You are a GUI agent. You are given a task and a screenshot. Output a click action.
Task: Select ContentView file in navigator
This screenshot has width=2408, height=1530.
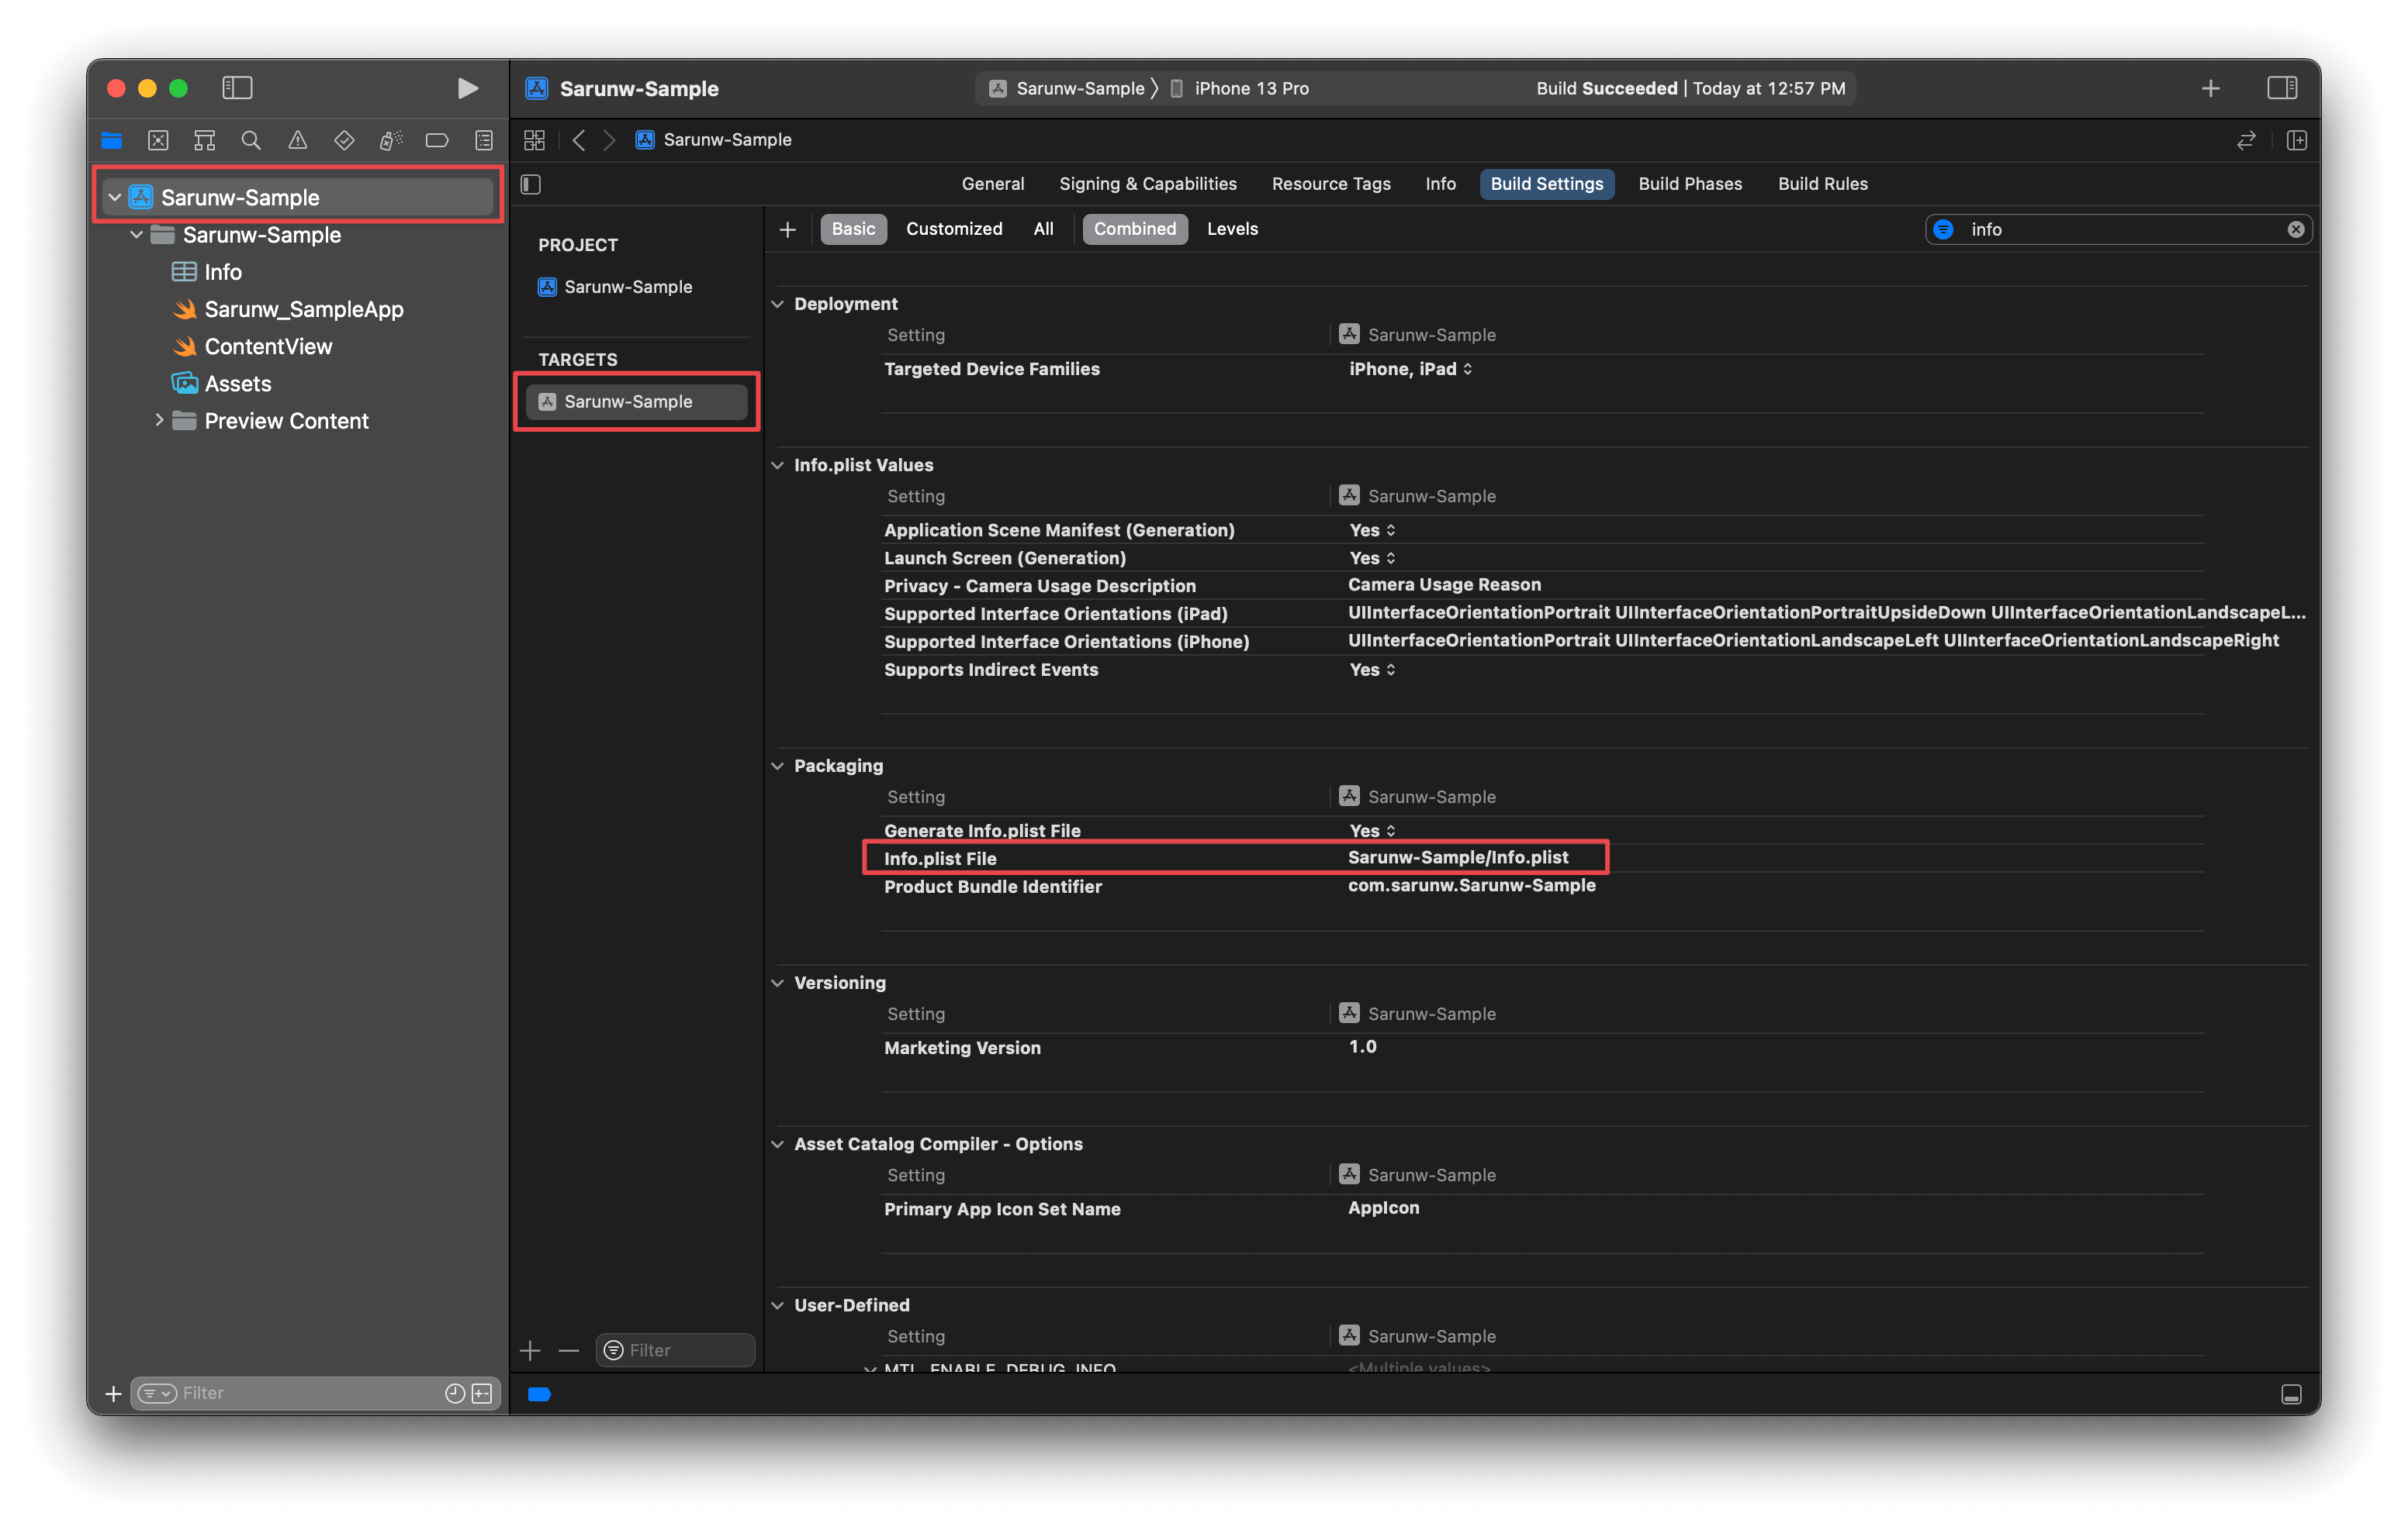click(267, 346)
